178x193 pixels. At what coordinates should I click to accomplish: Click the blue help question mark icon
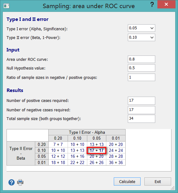point(12,182)
